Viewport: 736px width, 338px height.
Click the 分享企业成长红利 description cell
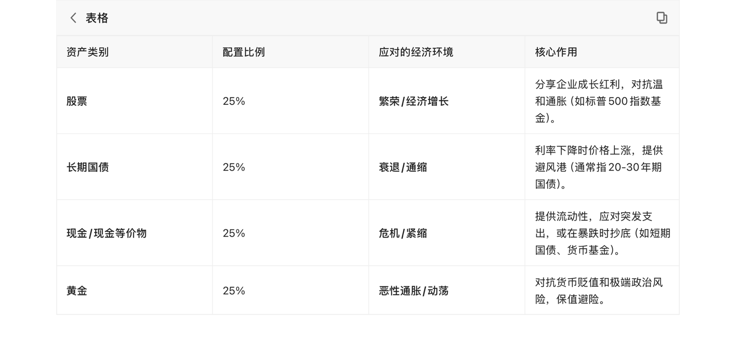click(599, 101)
